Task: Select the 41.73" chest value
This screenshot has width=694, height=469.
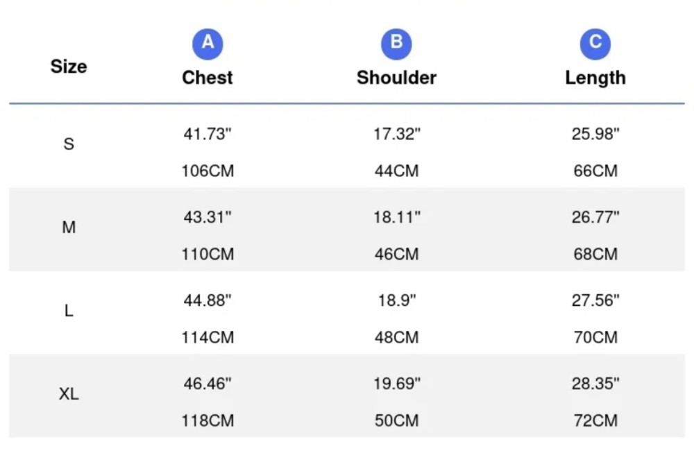Action: tap(208, 134)
